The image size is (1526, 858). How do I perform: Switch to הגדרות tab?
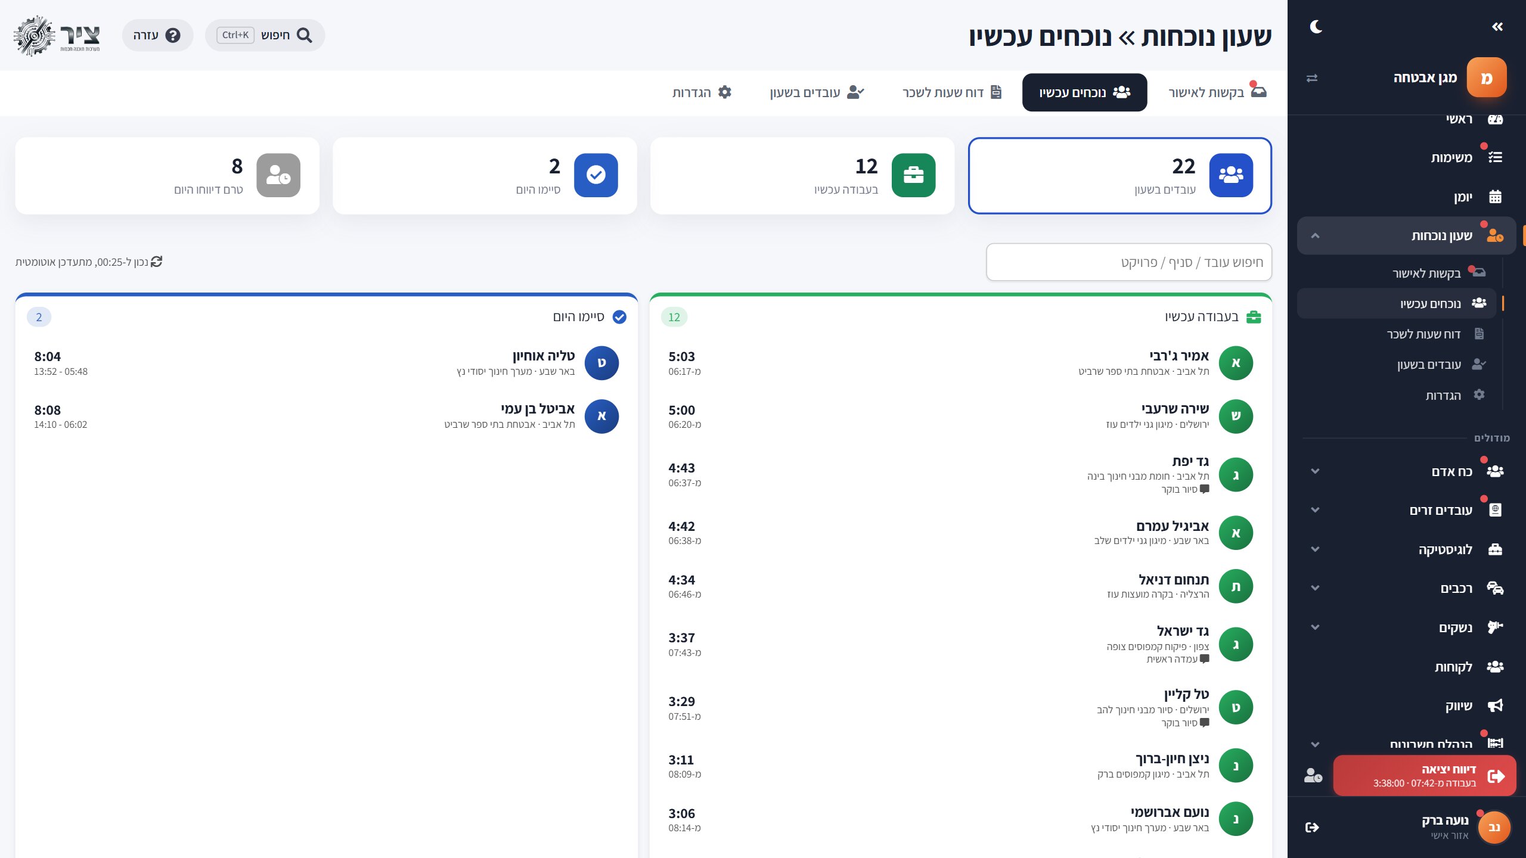(702, 92)
